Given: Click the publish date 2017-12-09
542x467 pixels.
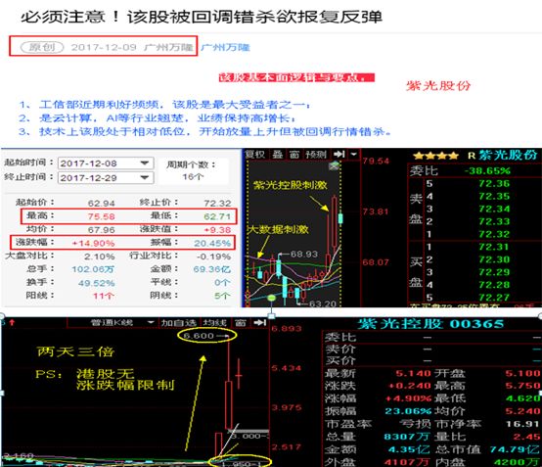Looking at the screenshot, I should coord(104,47).
